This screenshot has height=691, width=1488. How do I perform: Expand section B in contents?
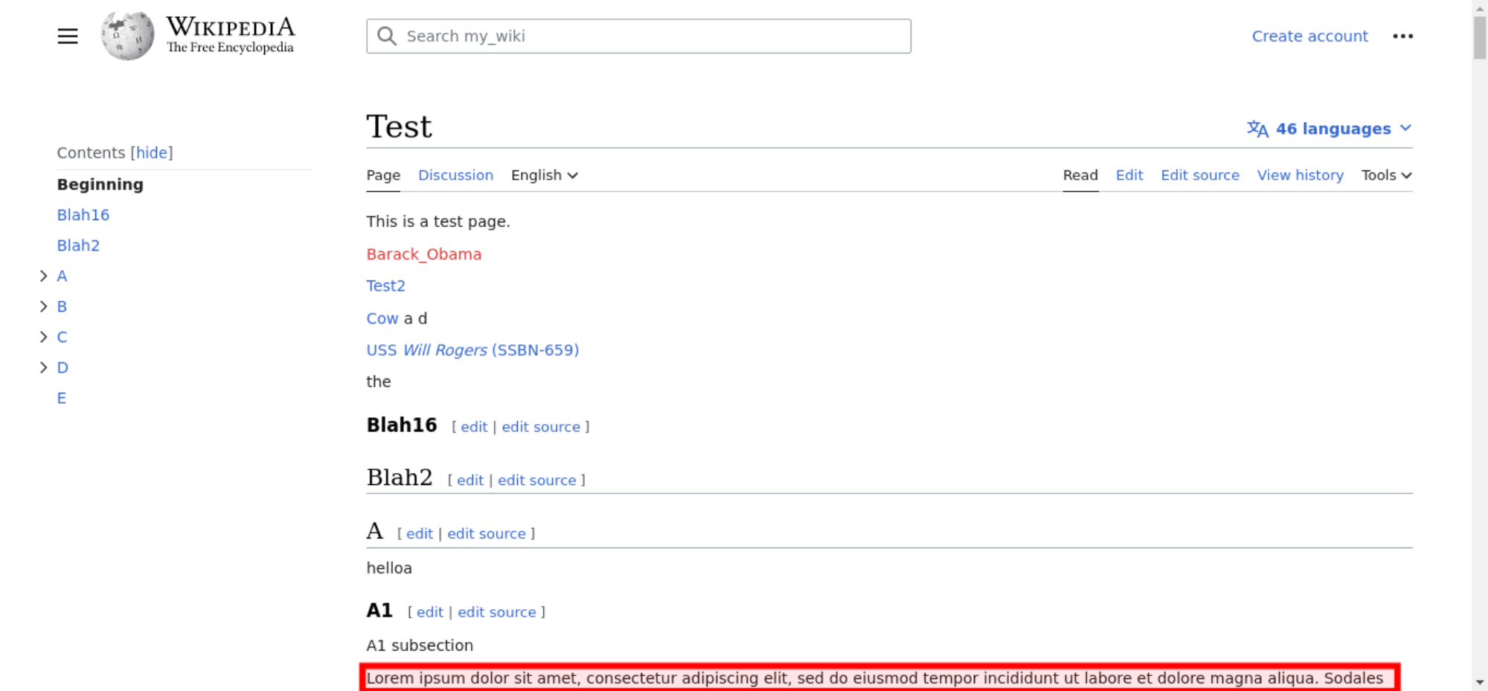(43, 306)
